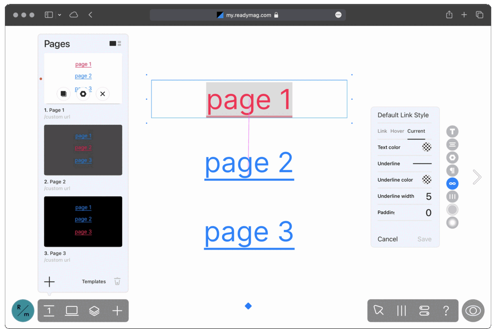Add a new page with Pages plus
This screenshot has height=329, width=497.
point(49,282)
